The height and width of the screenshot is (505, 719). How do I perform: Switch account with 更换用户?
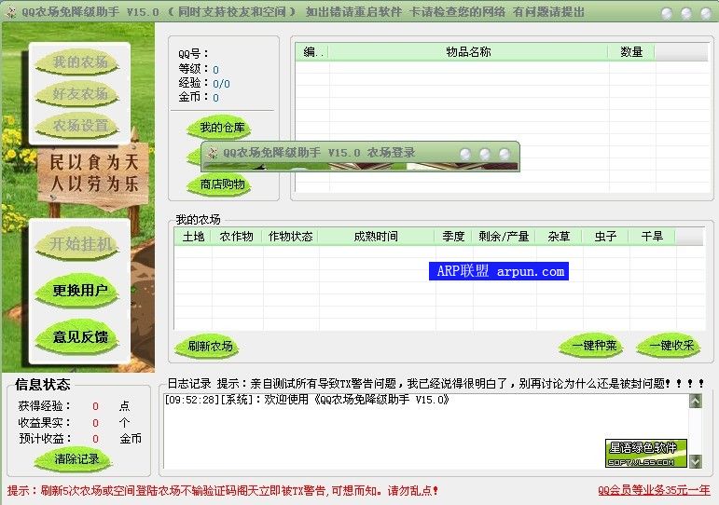(x=79, y=290)
